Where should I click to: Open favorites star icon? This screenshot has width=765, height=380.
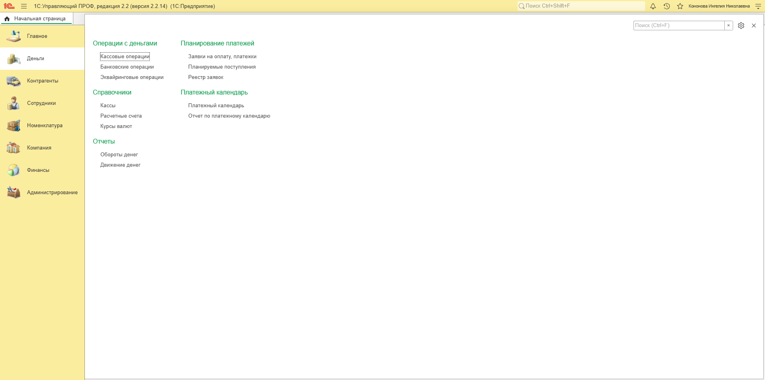[x=680, y=6]
